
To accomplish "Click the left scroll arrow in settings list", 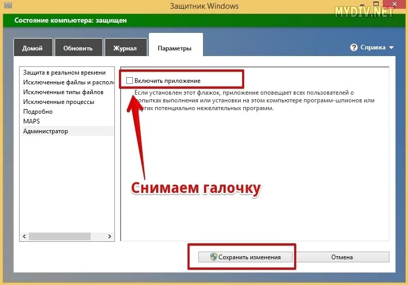I will click(24, 236).
